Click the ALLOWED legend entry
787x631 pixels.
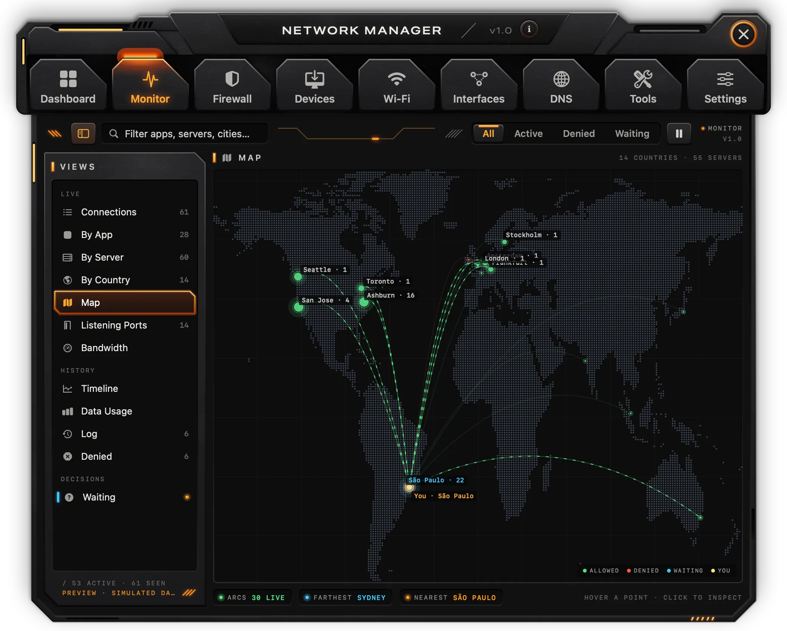click(x=601, y=571)
